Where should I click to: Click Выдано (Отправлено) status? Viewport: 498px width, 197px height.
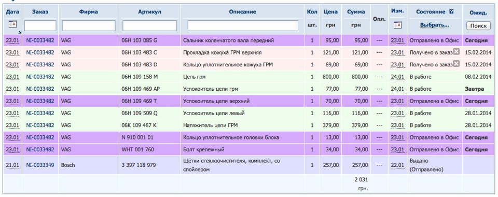(426, 165)
